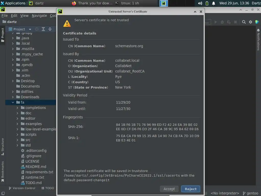Click the gentoo git branch widget
Image resolution: width=261 pixels, height=196 pixels.
coord(250,193)
